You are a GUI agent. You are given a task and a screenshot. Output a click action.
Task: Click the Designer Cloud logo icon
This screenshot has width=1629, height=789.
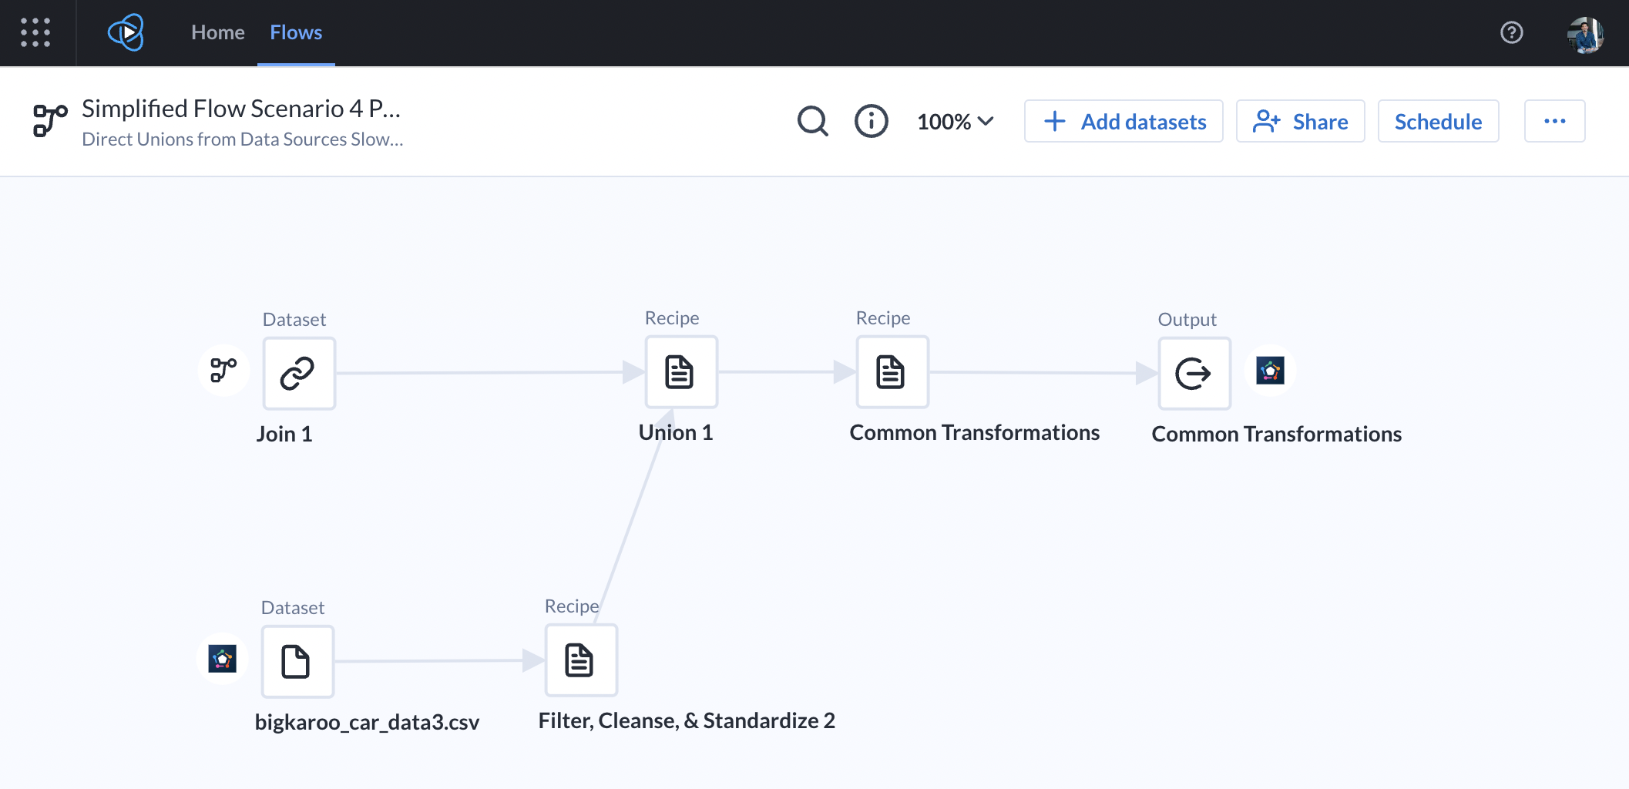point(126,32)
